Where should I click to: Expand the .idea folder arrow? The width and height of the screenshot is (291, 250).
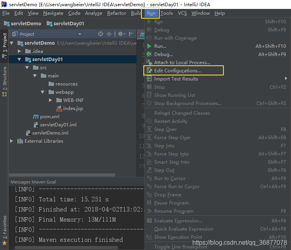(19, 51)
